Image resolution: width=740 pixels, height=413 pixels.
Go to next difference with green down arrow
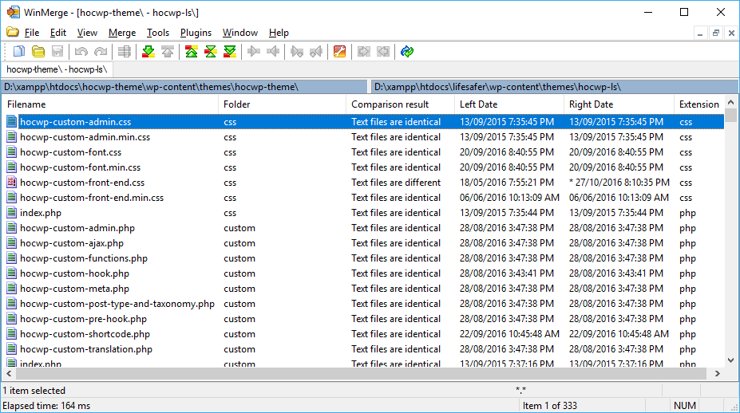(x=148, y=51)
